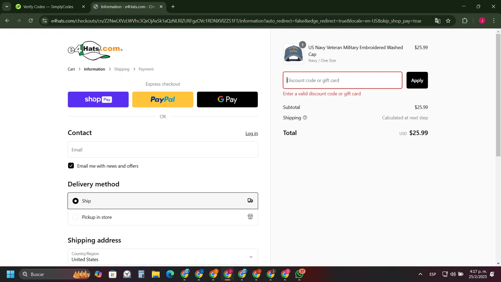Screen dimensions: 501x282
Task: Uncheck Email me with news and offers
Action: click(x=71, y=166)
